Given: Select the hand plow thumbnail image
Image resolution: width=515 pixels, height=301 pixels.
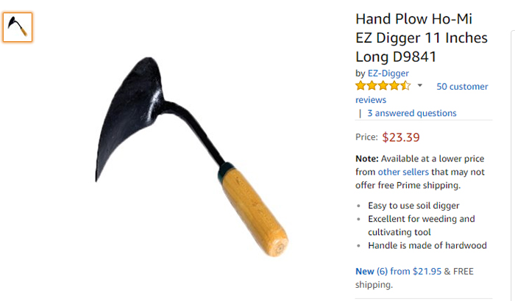Looking at the screenshot, I should coord(18,27).
